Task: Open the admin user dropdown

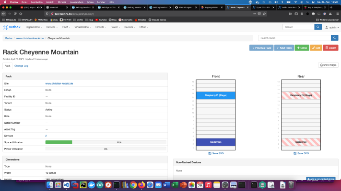Action: coord(332,27)
